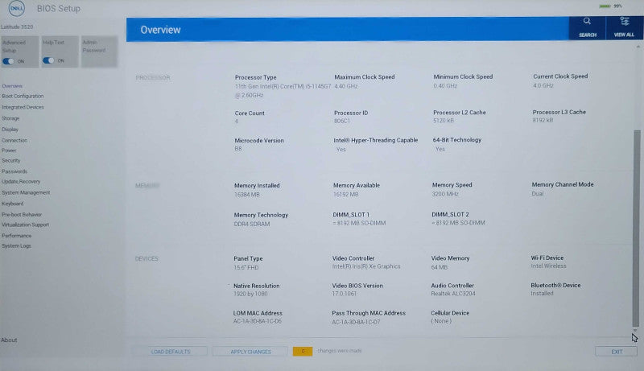
Task: Click the Load Defaults button
Action: coord(171,352)
